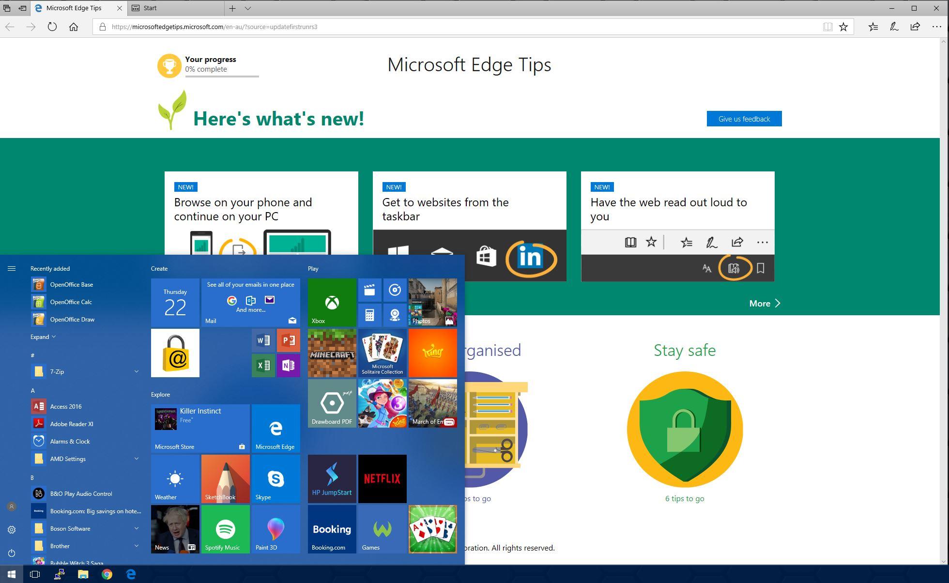Click the Share icon in Edge toolbar

pyautogui.click(x=915, y=27)
